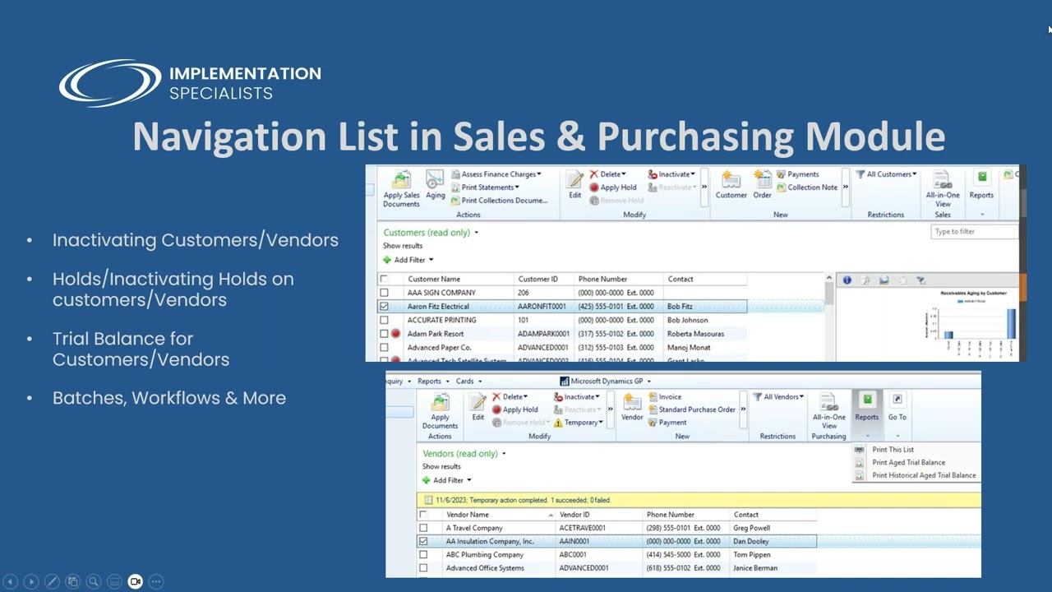
Task: Open the All Customers restriction dropdown
Action: pyautogui.click(x=886, y=174)
